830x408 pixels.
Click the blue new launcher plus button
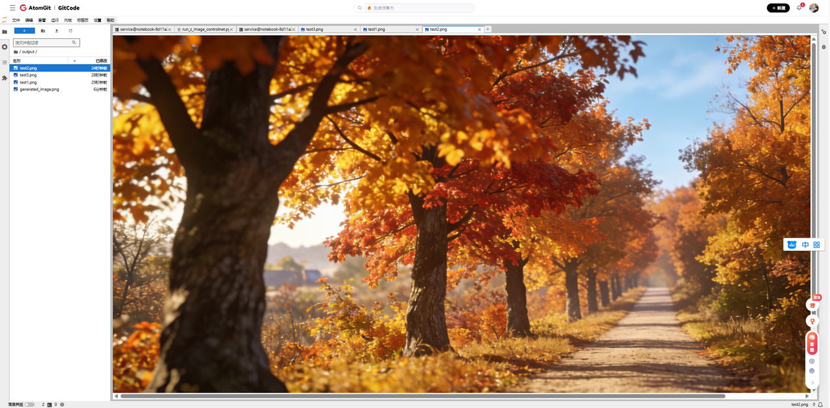25,30
